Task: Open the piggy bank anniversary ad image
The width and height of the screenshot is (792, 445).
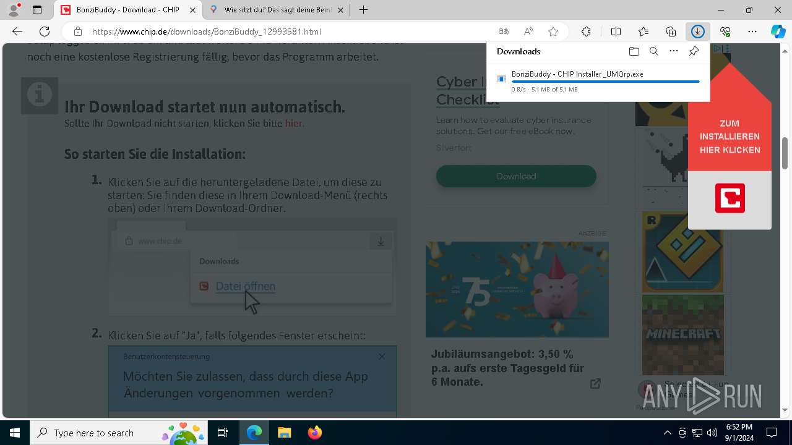Action: (517, 289)
